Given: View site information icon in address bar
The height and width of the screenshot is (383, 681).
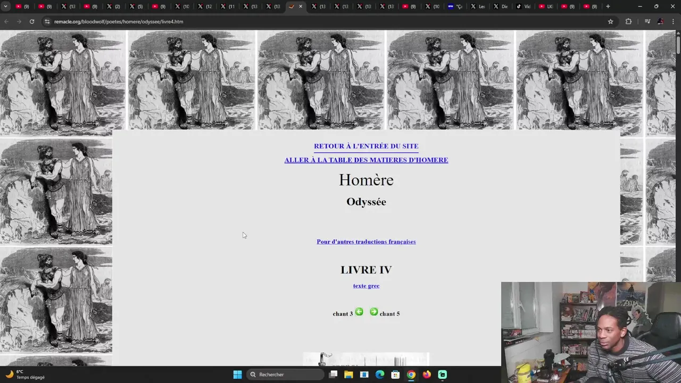Looking at the screenshot, I should click(47, 21).
